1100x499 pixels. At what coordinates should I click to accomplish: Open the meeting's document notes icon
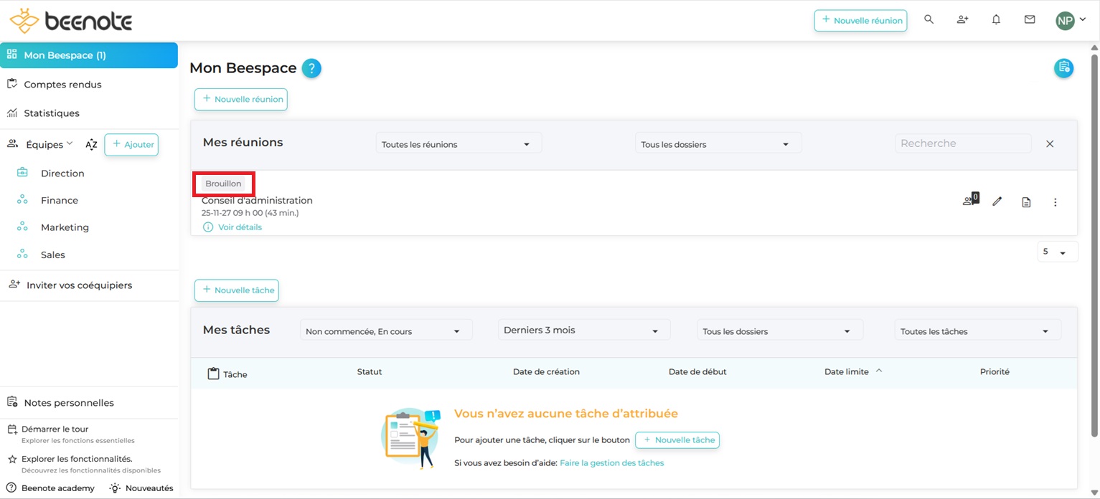[1026, 202]
